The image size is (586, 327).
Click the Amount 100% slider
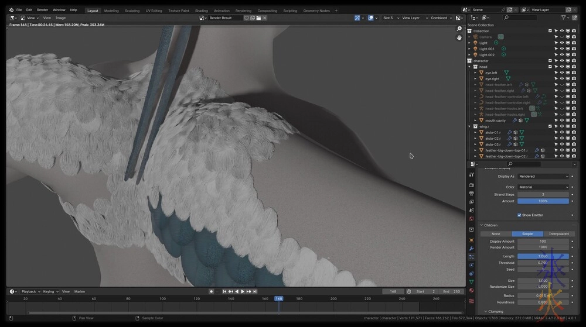543,201
